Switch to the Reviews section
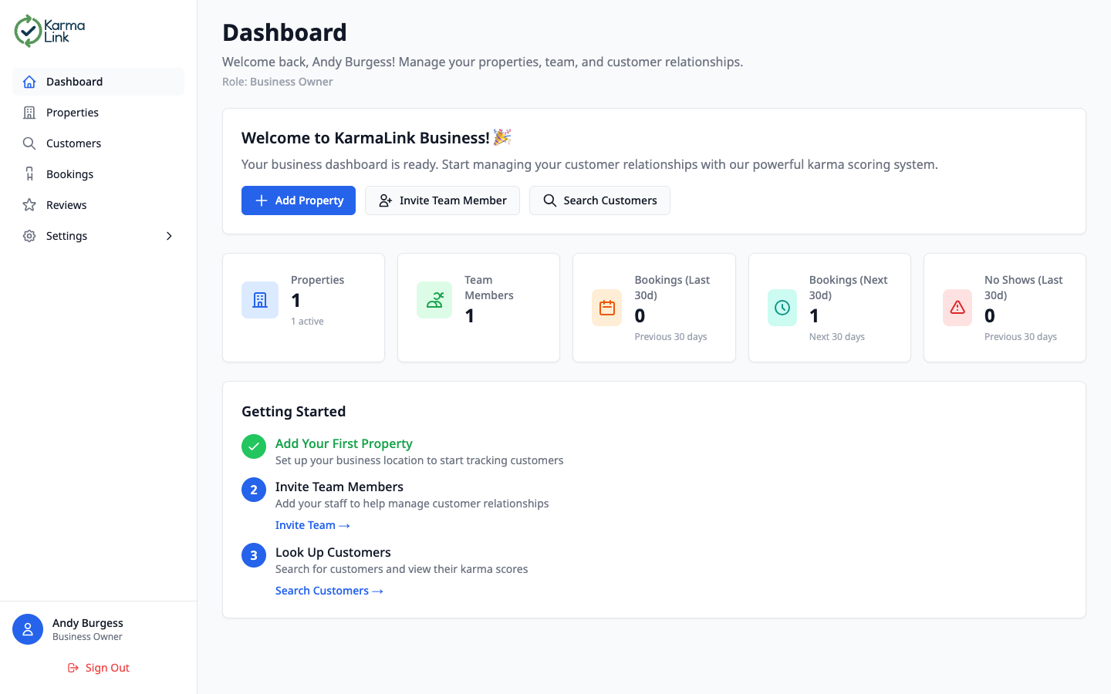Screen dimensions: 1111x694 click(x=66, y=204)
